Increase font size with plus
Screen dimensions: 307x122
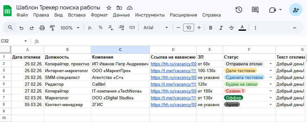[x=199, y=28]
